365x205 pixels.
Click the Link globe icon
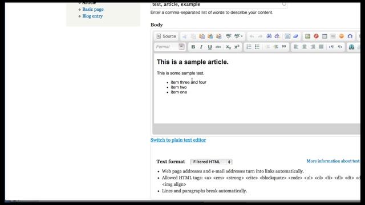pyautogui.click(x=351, y=47)
